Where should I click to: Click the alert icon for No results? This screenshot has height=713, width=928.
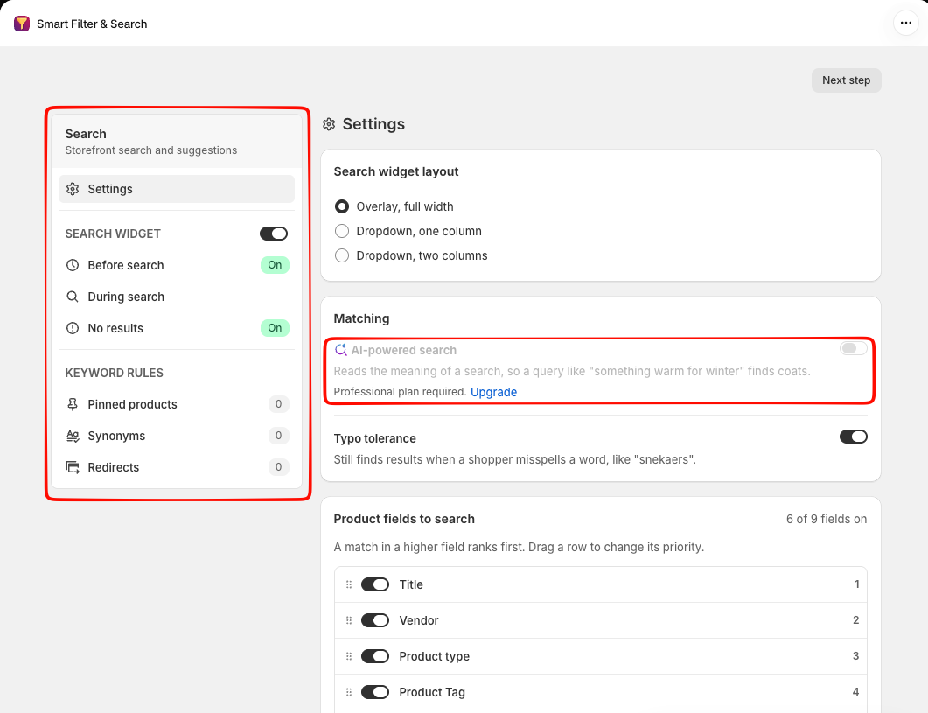[73, 328]
